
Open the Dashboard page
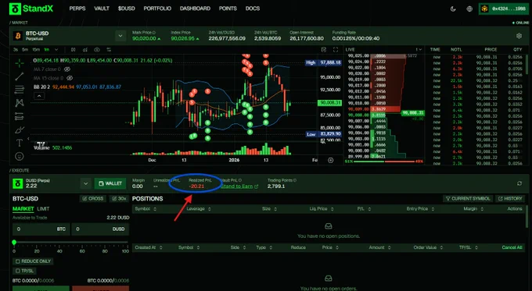tap(195, 9)
